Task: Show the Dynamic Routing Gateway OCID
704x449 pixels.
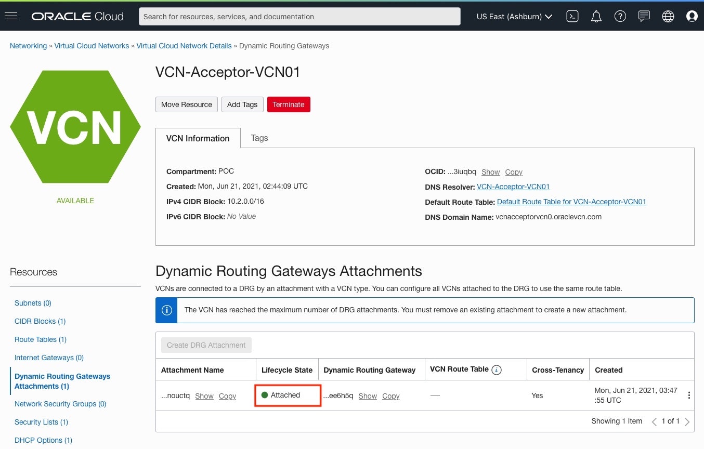Action: point(368,396)
